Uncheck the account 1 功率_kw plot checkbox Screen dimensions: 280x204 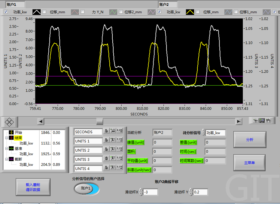click(x=6, y=12)
